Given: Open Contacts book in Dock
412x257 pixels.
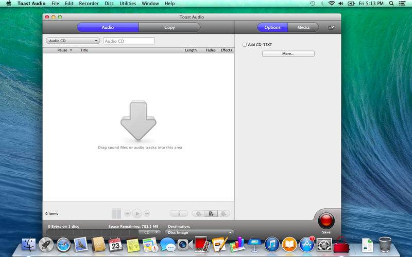Looking at the screenshot, I should tap(98, 245).
